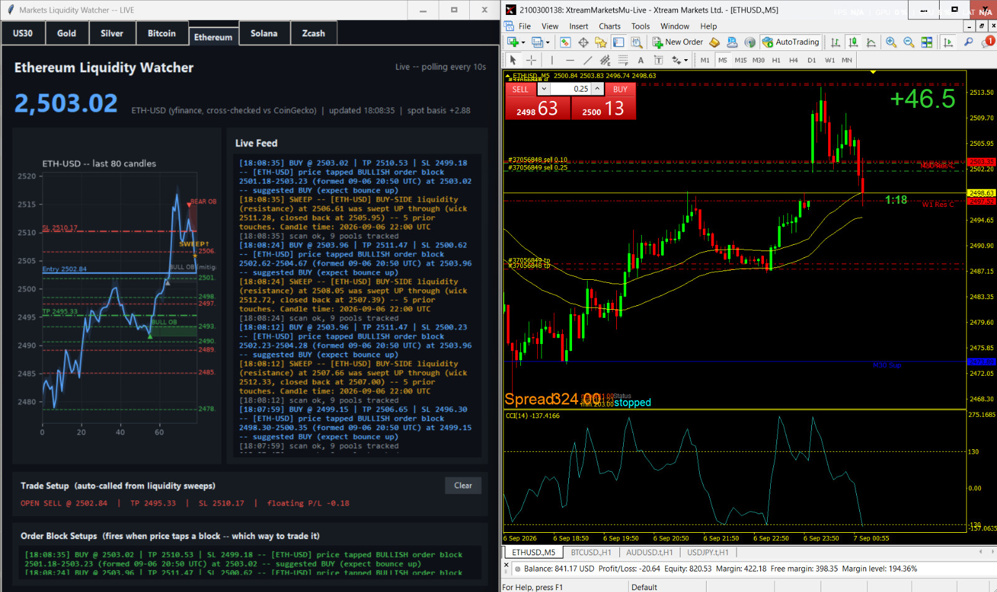Switch to the Solana tab
This screenshot has width=997, height=592.
(264, 33)
